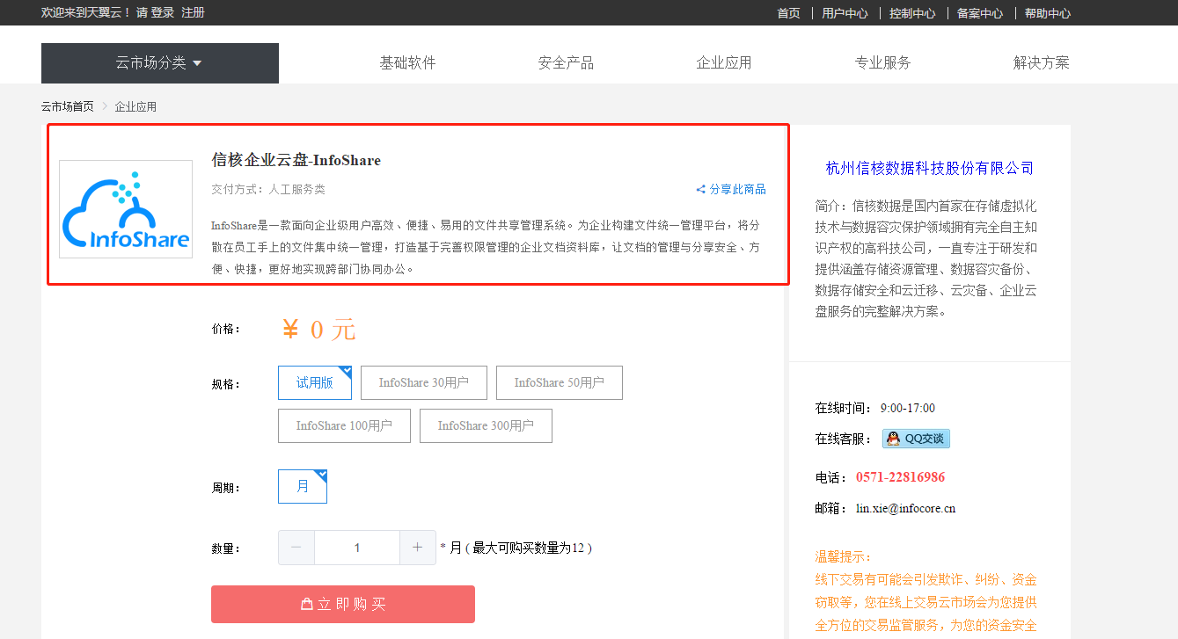
Task: Open the 专业服务 category tab
Action: point(882,63)
